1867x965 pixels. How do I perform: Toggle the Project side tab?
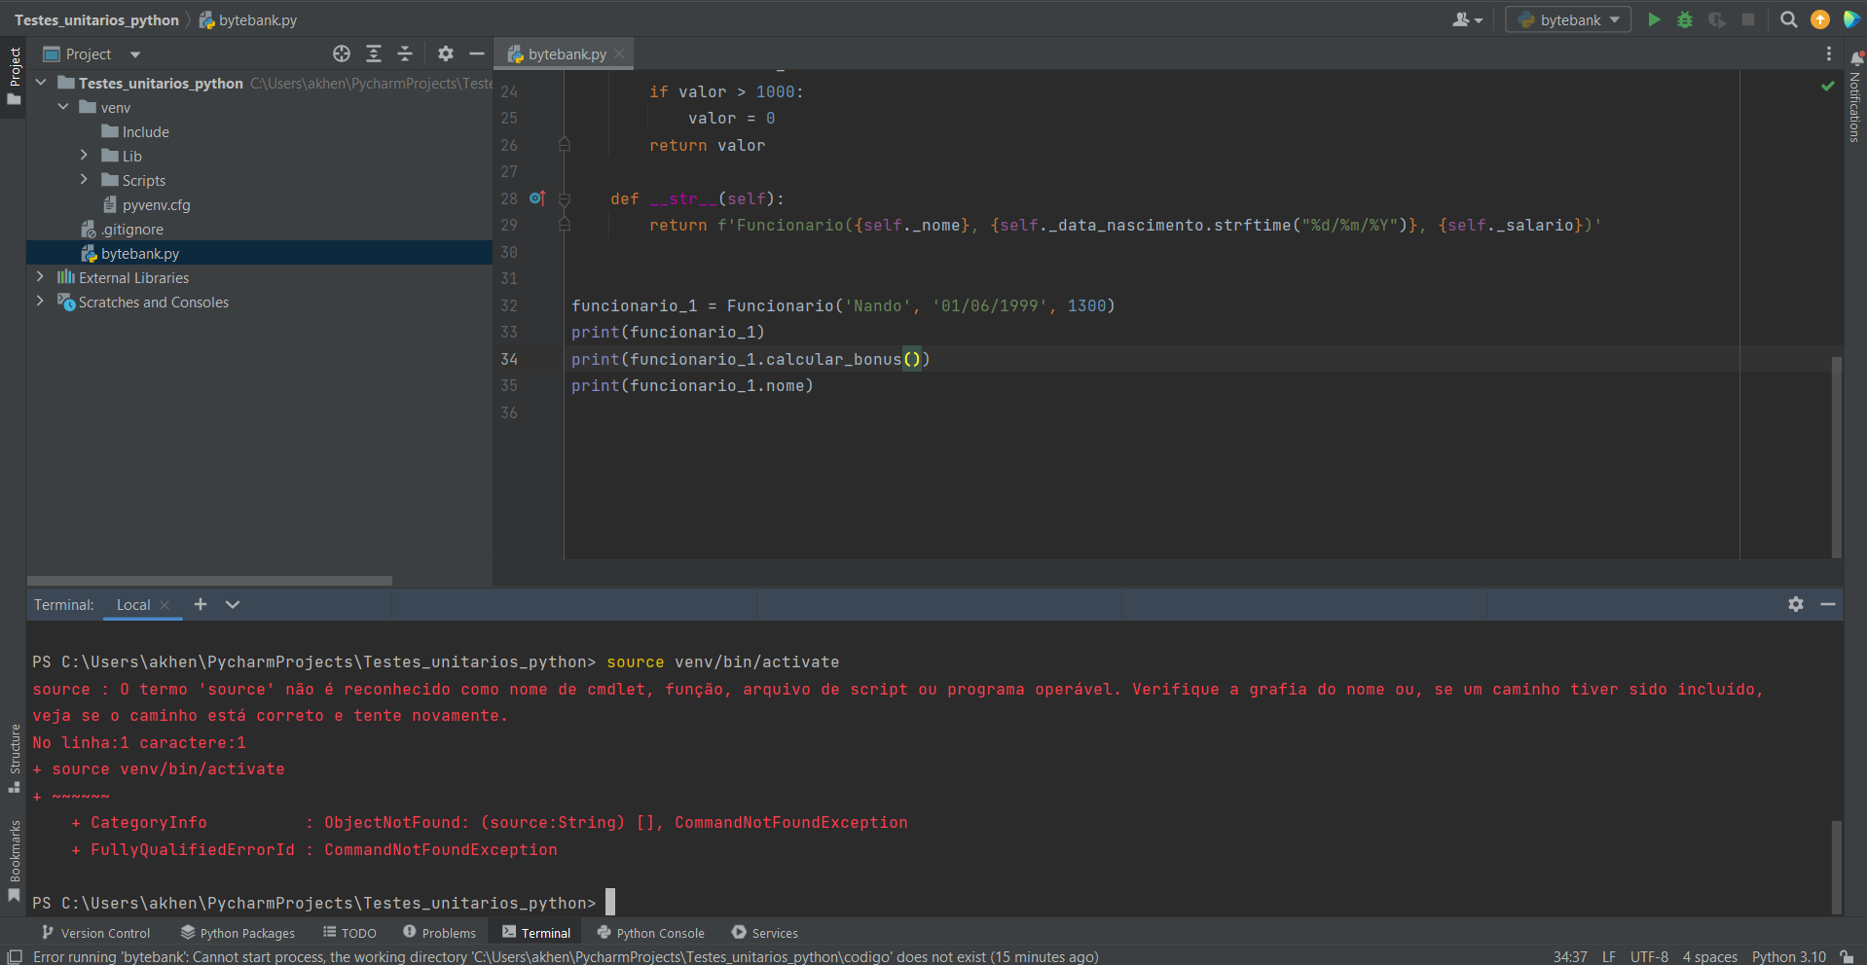click(x=14, y=76)
